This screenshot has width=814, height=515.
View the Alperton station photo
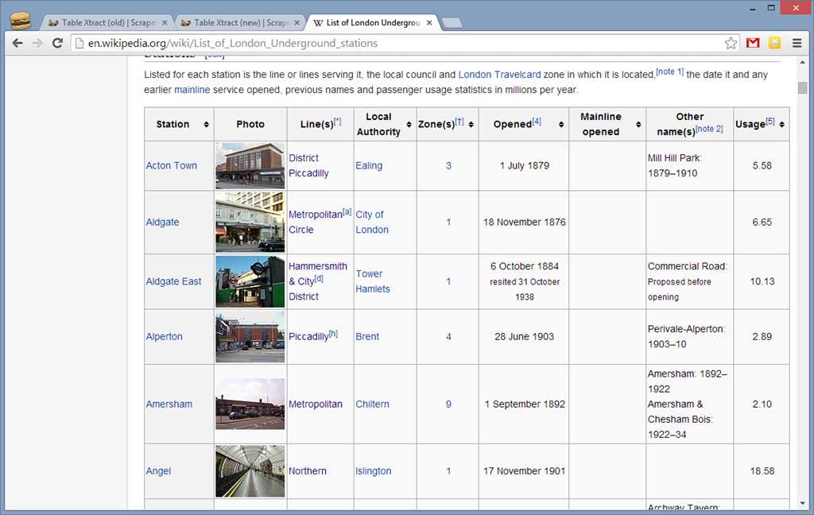(x=250, y=336)
